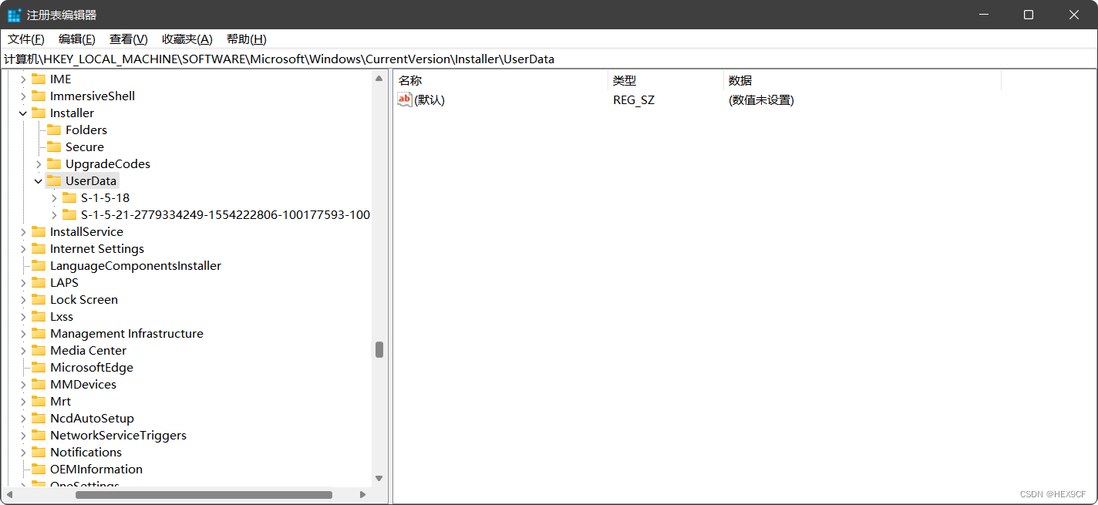Image resolution: width=1098 pixels, height=505 pixels.
Task: Select the NetworkServiceTriggers key name
Action: pos(118,436)
